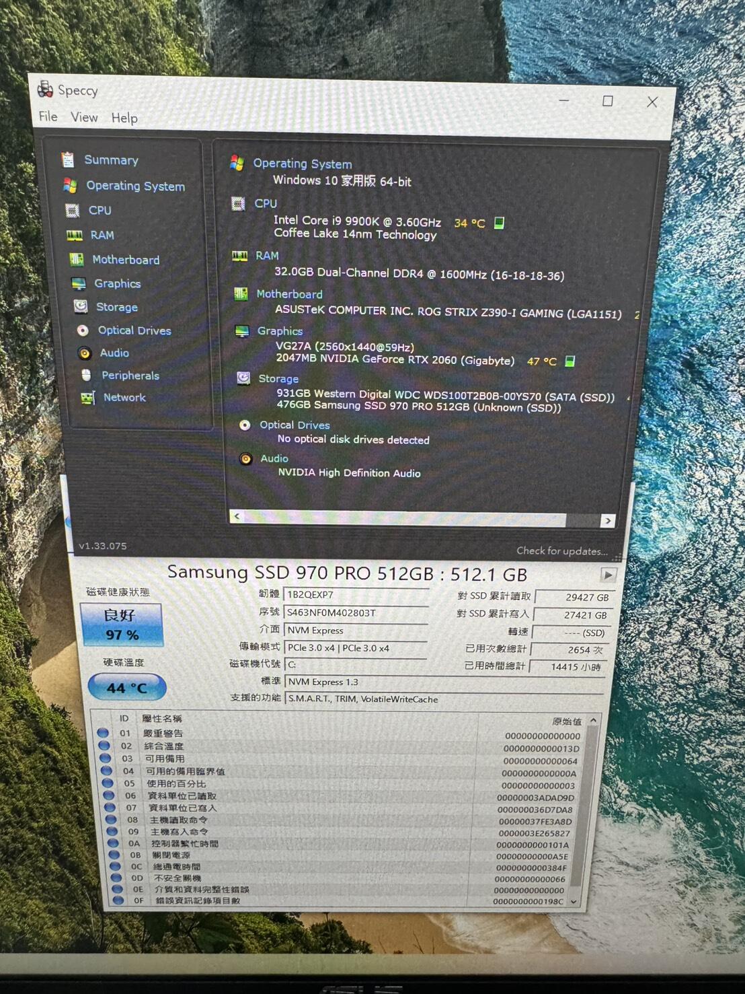The height and width of the screenshot is (994, 745).
Task: Click the Summary icon in Speccy's sidebar
Action: [67, 159]
